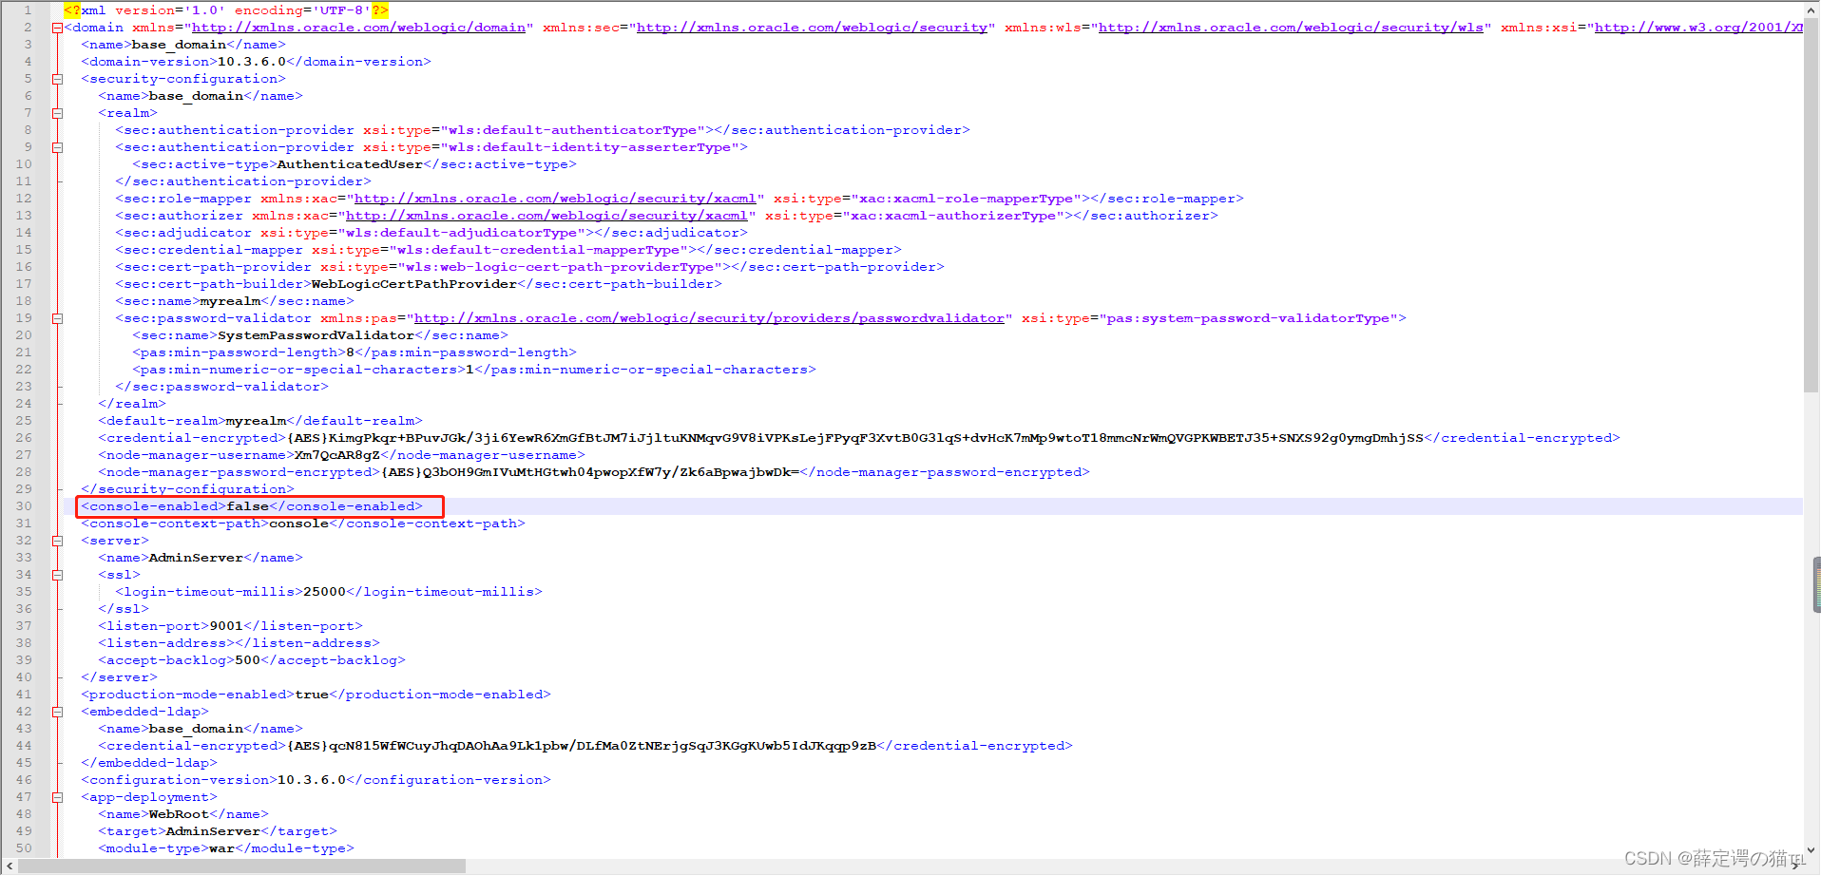The height and width of the screenshot is (876, 1821).
Task: Click the vertical scrollbar down arrow
Action: coord(1811,851)
